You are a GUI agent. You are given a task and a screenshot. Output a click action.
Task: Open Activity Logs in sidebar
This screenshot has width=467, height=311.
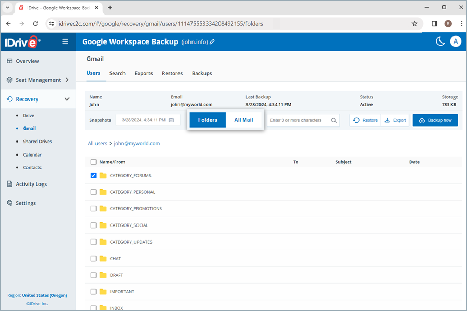coord(31,184)
